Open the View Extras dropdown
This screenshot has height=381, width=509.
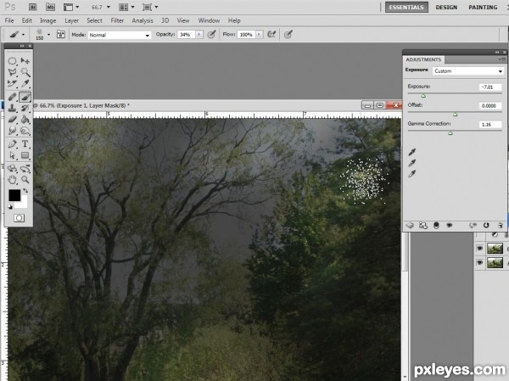pyautogui.click(x=71, y=7)
